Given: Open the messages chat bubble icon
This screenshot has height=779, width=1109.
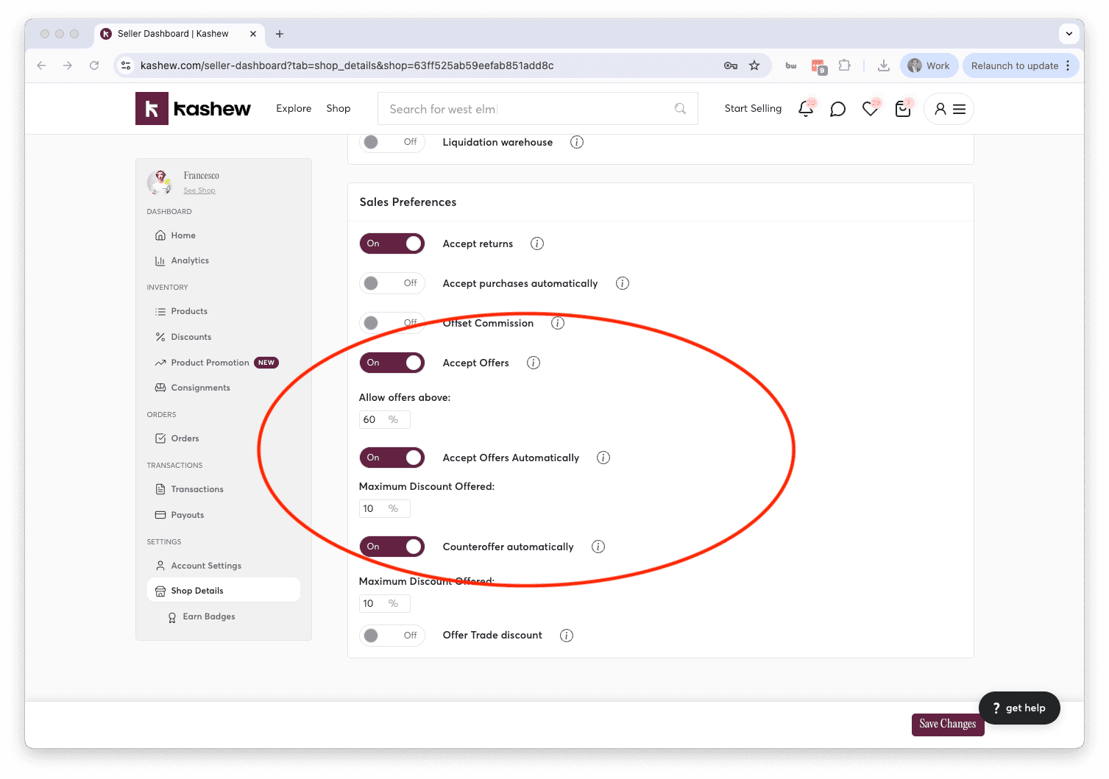Looking at the screenshot, I should point(837,110).
